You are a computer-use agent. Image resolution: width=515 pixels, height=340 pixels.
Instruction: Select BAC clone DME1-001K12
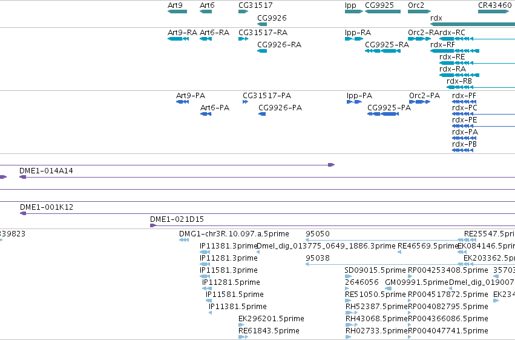click(x=267, y=214)
